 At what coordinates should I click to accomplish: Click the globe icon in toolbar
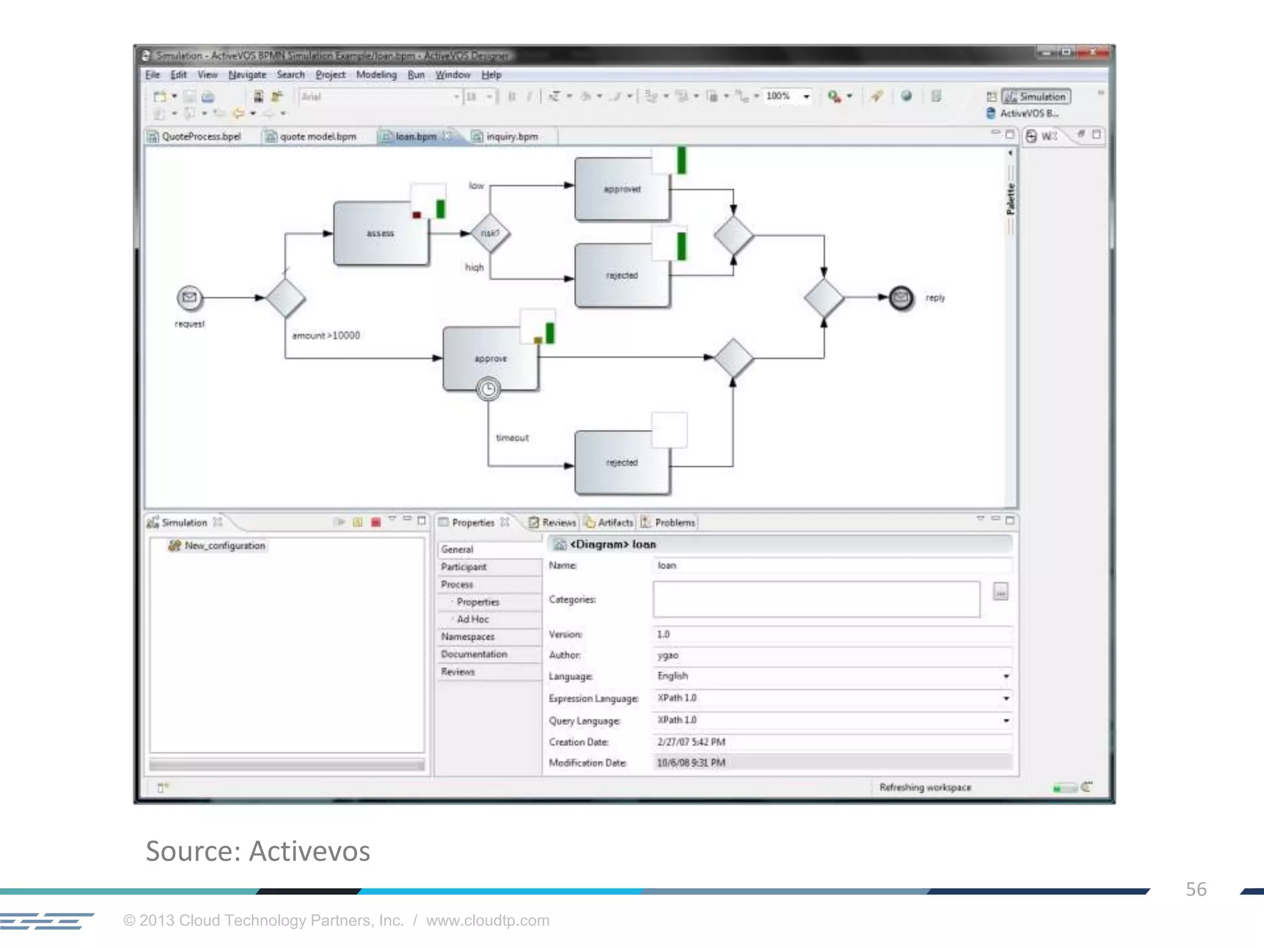pos(906,96)
